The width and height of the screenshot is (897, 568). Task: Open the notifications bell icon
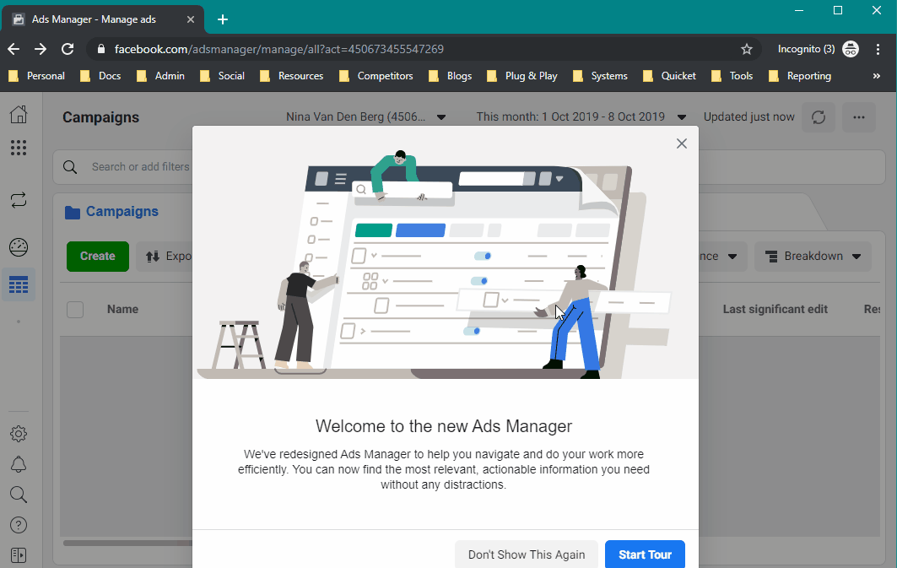(19, 464)
